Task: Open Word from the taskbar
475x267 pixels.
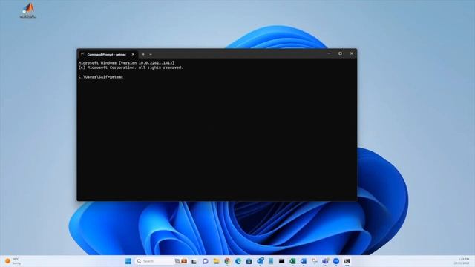Action: [x=304, y=261]
